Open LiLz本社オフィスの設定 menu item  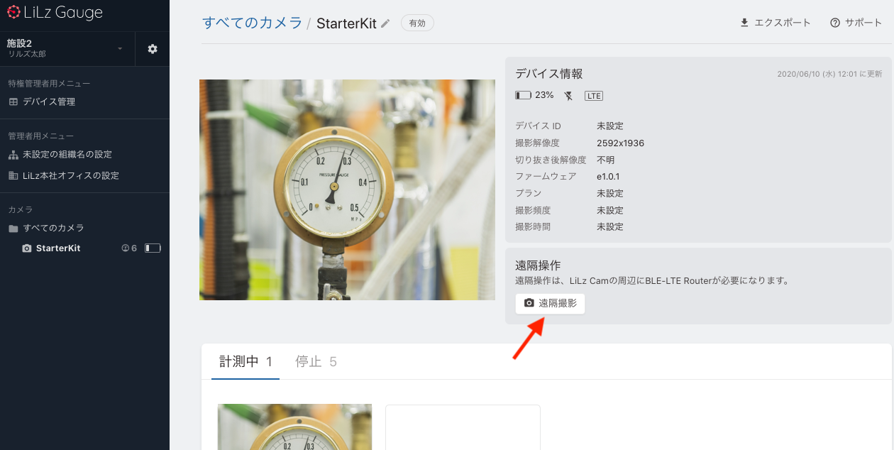[x=64, y=175]
